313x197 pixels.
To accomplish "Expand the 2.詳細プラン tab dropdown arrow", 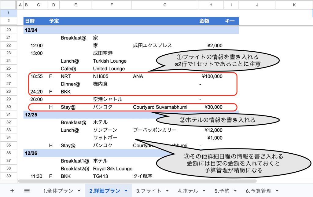I will [126, 191].
